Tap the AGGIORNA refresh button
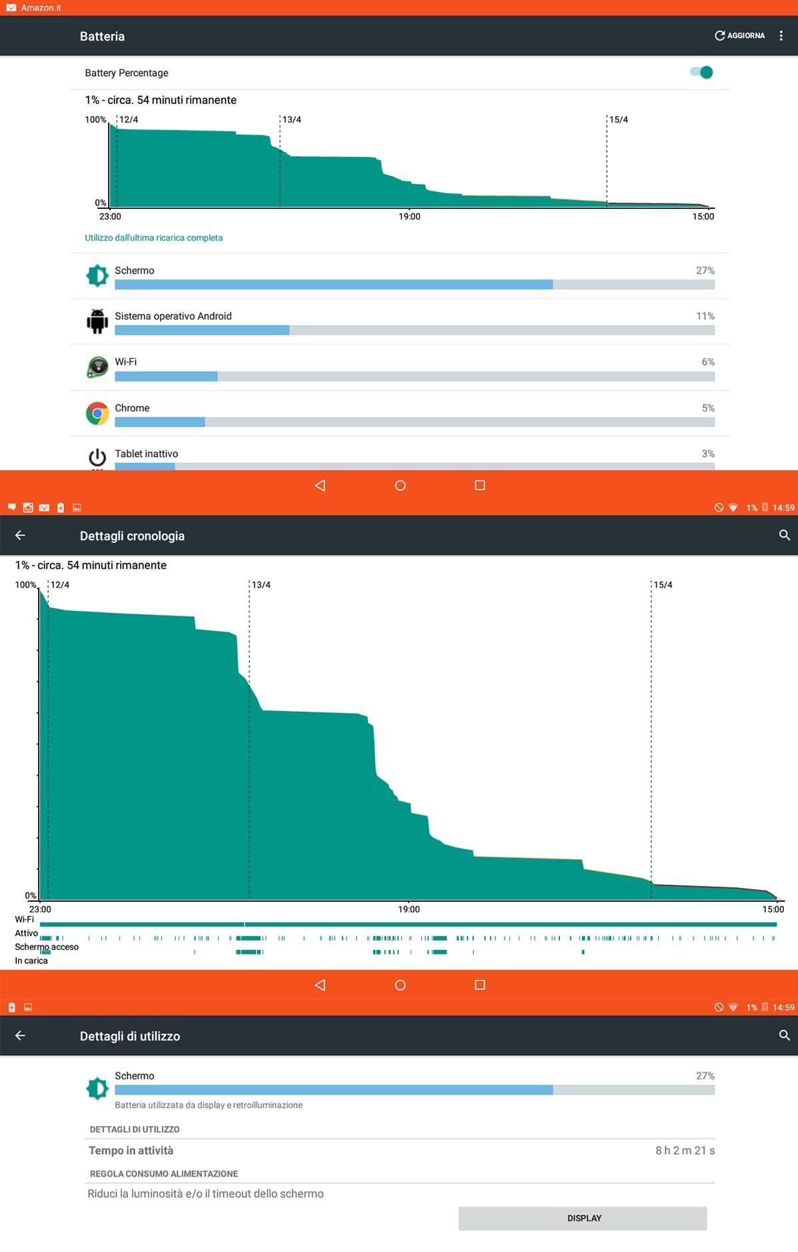798x1252 pixels. coord(739,36)
